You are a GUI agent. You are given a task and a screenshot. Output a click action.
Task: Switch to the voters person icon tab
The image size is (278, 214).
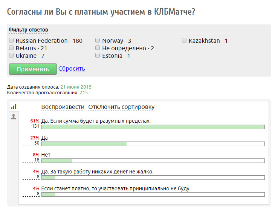pyautogui.click(x=14, y=117)
